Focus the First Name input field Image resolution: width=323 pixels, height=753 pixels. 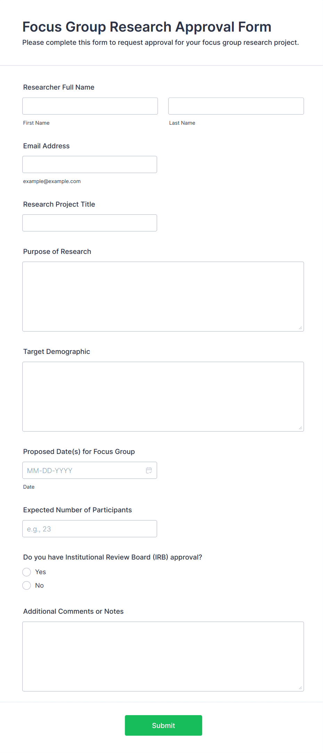(90, 106)
